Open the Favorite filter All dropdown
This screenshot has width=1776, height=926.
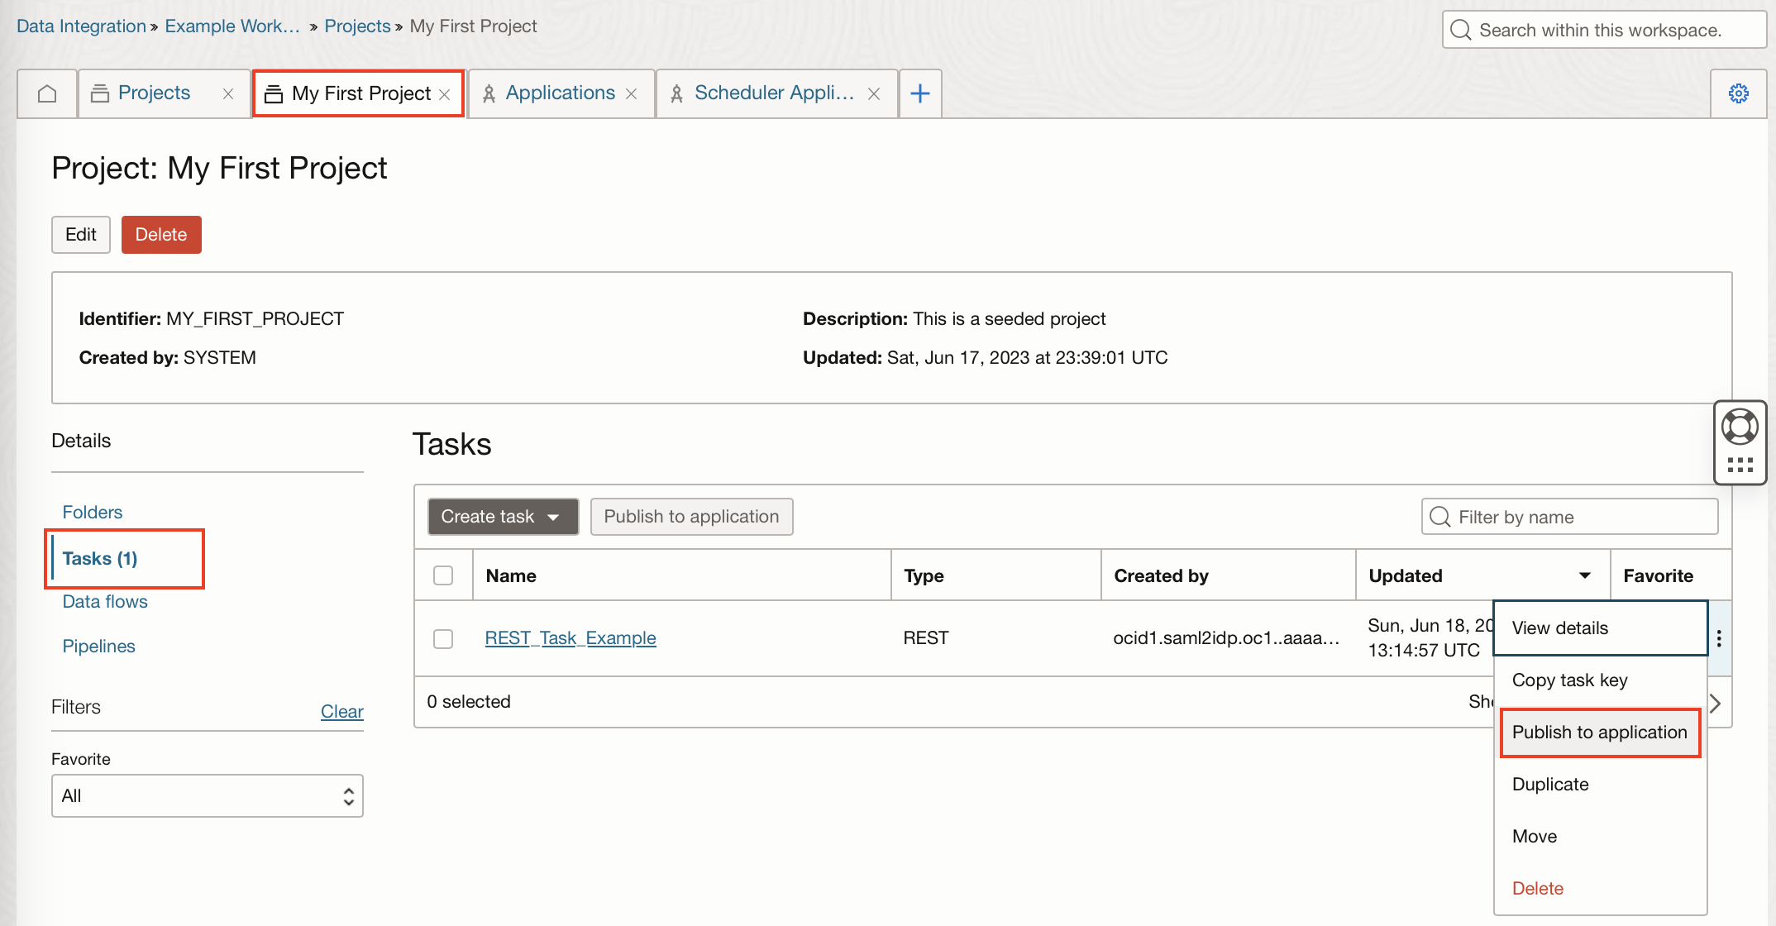(207, 795)
